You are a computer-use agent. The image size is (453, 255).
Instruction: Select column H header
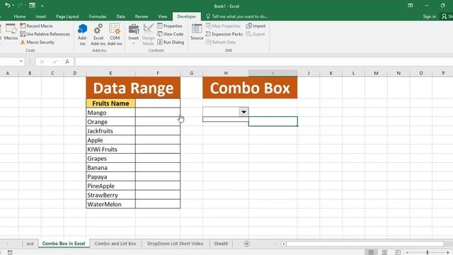click(226, 73)
